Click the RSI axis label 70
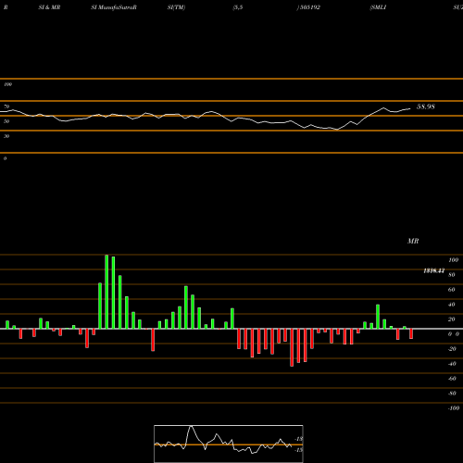The image size is (463, 463). (6, 106)
